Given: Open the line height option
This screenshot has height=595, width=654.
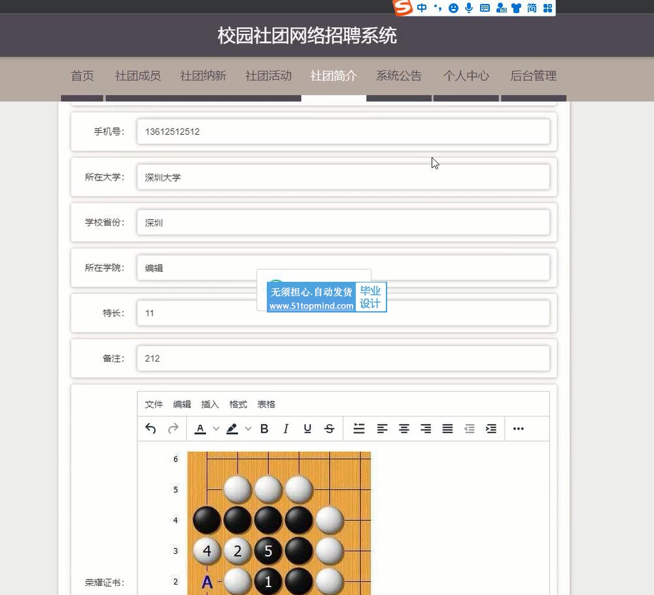Looking at the screenshot, I should coord(359,429).
